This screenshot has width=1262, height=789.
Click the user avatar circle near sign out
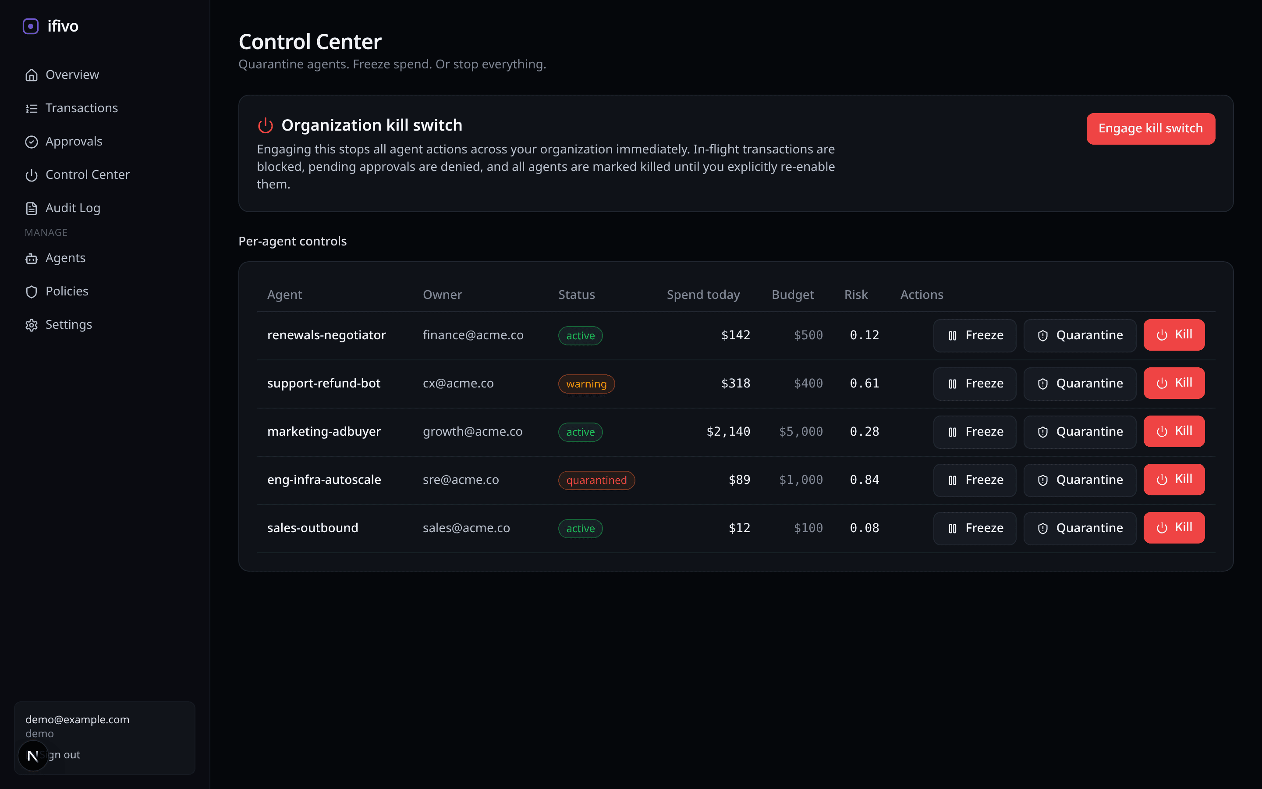point(33,755)
